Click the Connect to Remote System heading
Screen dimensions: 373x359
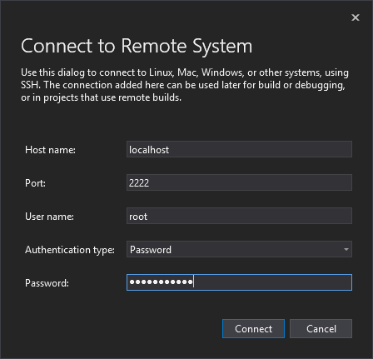pyautogui.click(x=137, y=46)
